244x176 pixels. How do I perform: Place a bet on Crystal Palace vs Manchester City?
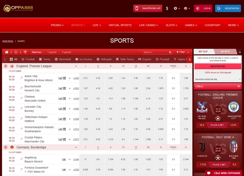(x=217, y=125)
